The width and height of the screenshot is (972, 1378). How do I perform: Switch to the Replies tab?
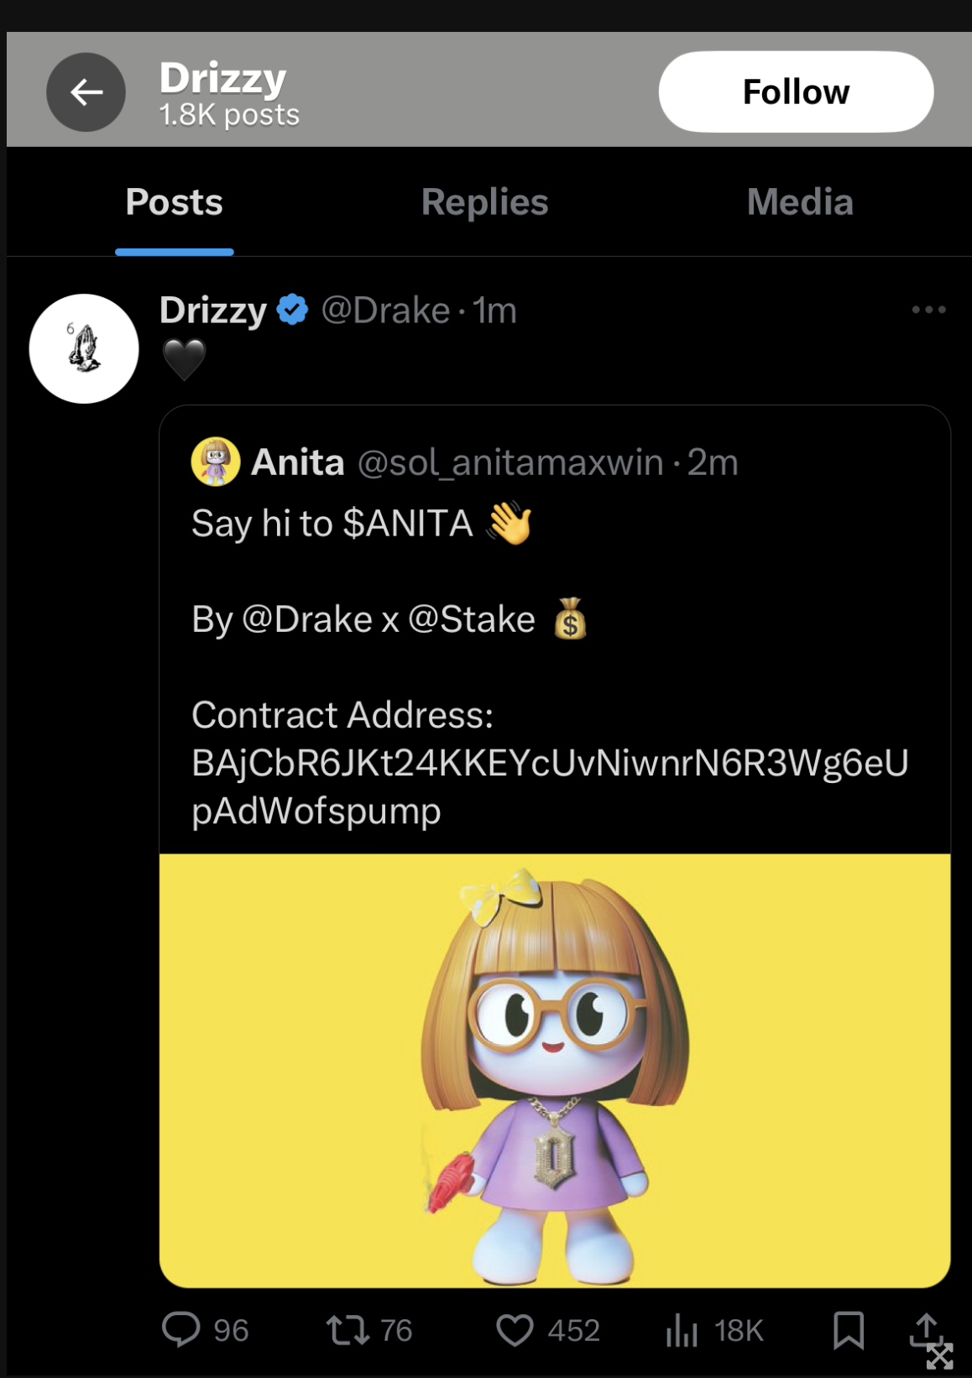pyautogui.click(x=483, y=201)
